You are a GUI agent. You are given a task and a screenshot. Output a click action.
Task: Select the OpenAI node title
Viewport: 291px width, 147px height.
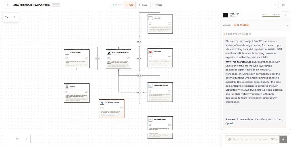(72, 86)
